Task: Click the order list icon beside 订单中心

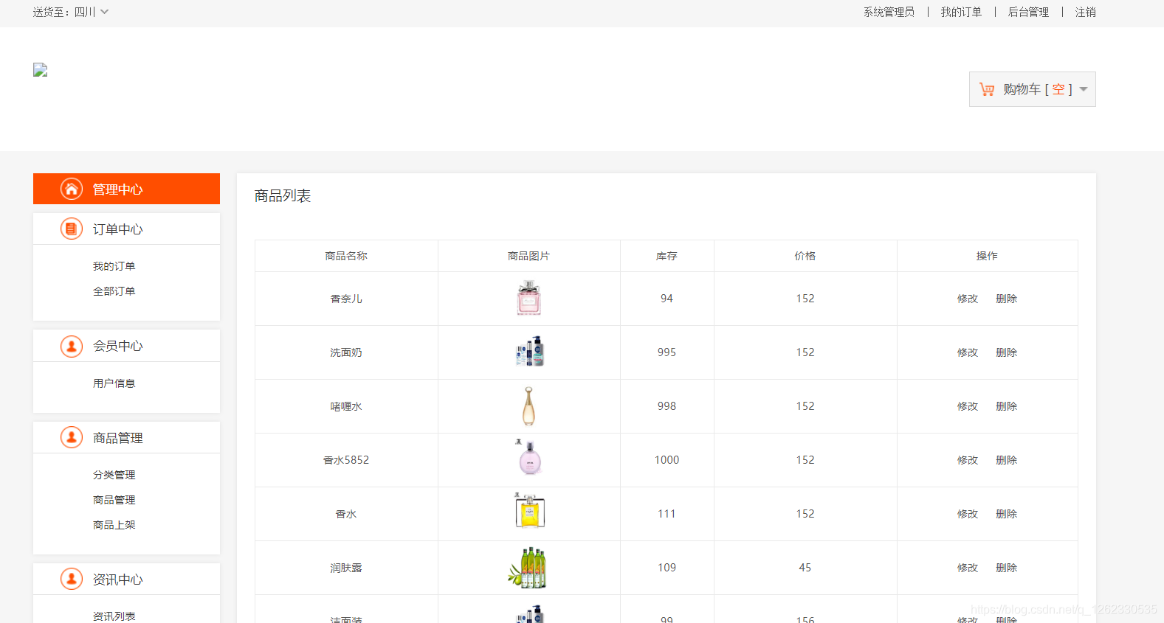Action: point(72,229)
